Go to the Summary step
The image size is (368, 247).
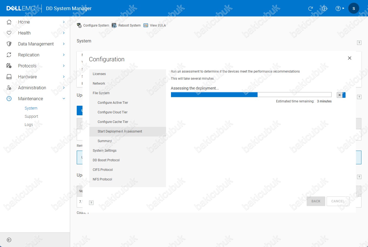(x=128, y=141)
